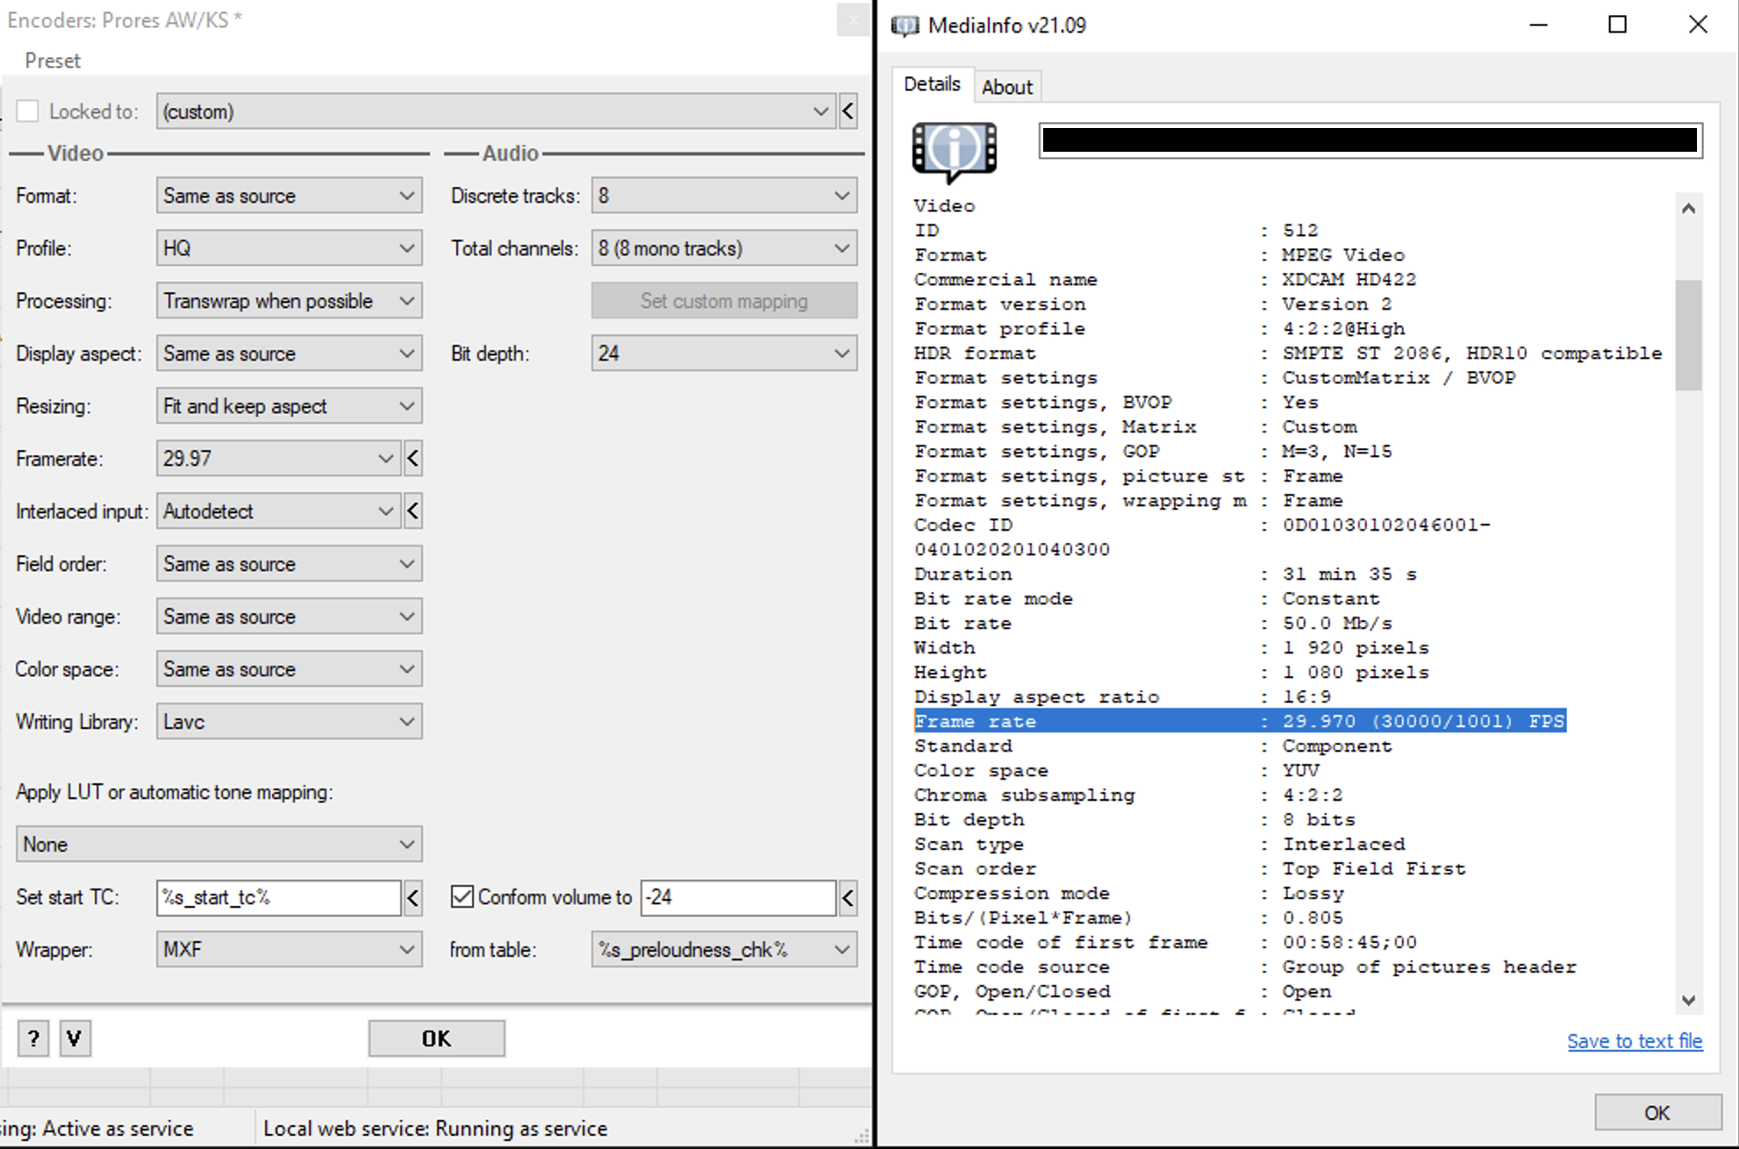Click the blacked-out file path field in MediaInfo

tap(1370, 140)
